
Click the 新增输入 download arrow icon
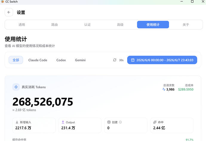(x=17, y=122)
